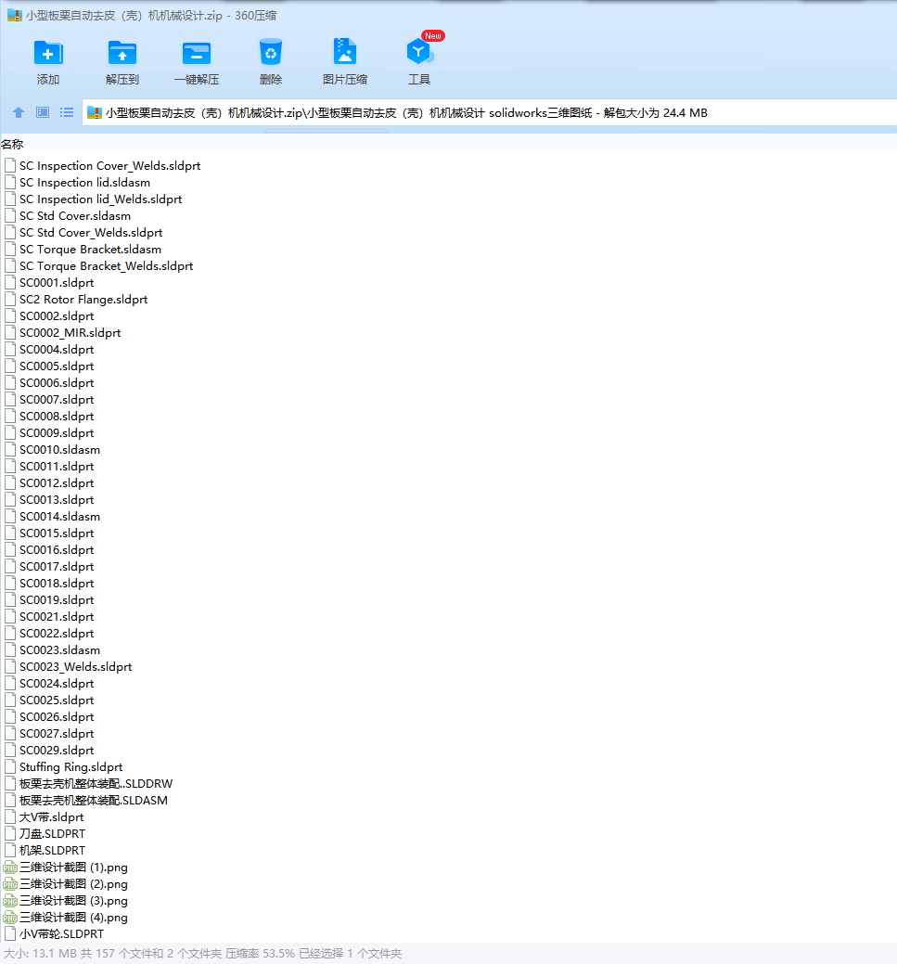
Task: Click the PNG icon of 三维设计截图 (4).png
Action: point(10,918)
